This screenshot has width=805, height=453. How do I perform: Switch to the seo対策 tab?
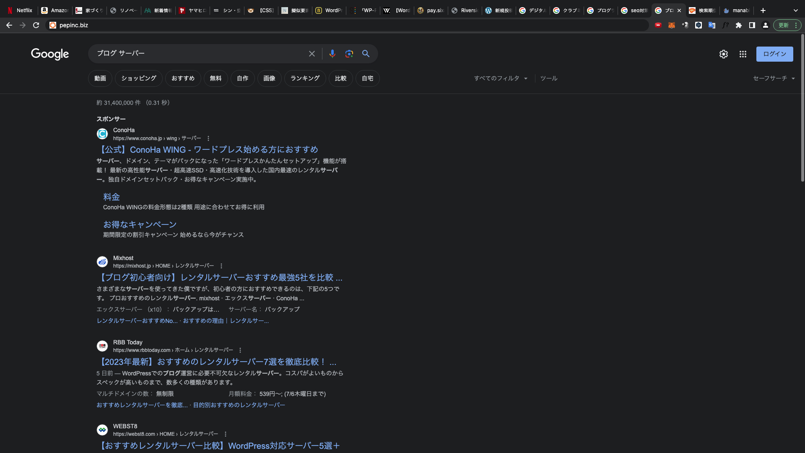(x=634, y=10)
